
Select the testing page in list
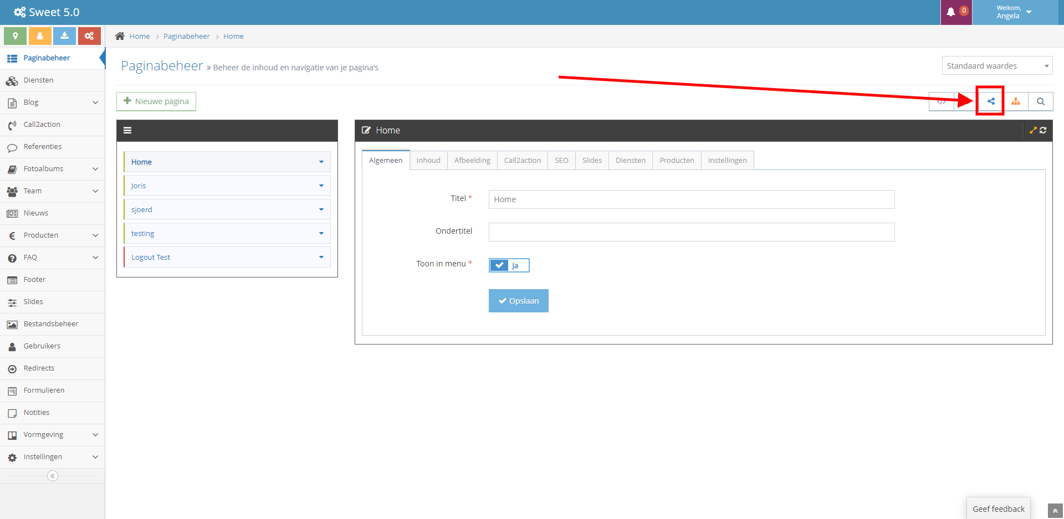point(227,233)
